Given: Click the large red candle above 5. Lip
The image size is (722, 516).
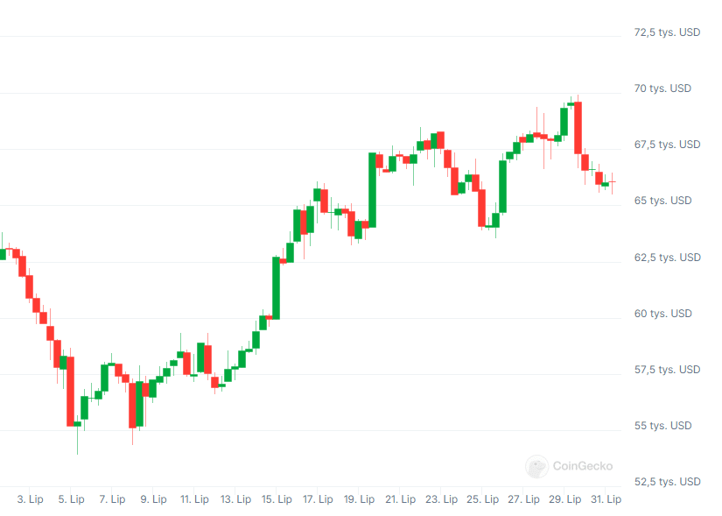Looking at the screenshot, I should coord(70,391).
